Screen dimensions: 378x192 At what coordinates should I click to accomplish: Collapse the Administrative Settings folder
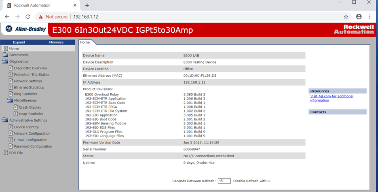tap(5, 120)
